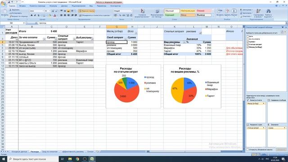This screenshot has height=162, width=288.
Task: Click the percent style icon
Action: pos(120,15)
